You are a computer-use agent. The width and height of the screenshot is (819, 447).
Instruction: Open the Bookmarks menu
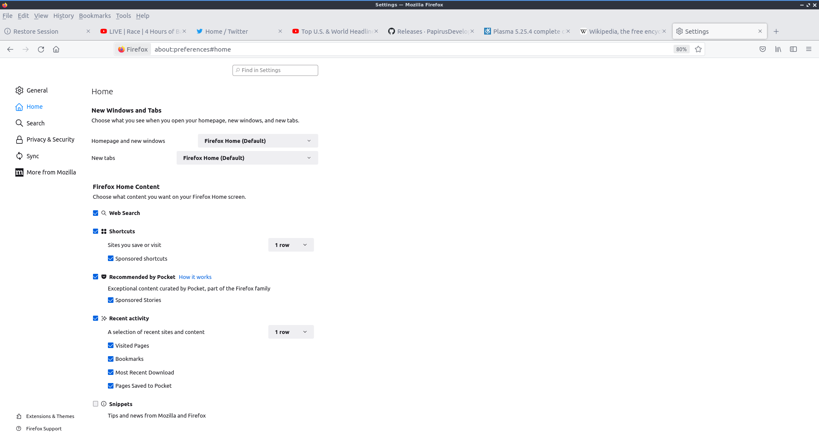(x=95, y=16)
